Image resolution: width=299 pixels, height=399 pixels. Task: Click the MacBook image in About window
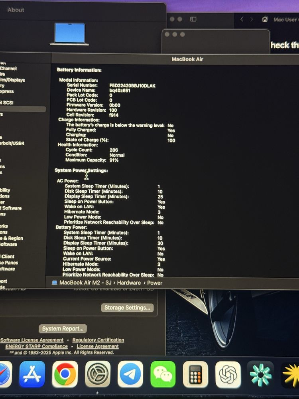point(70,34)
